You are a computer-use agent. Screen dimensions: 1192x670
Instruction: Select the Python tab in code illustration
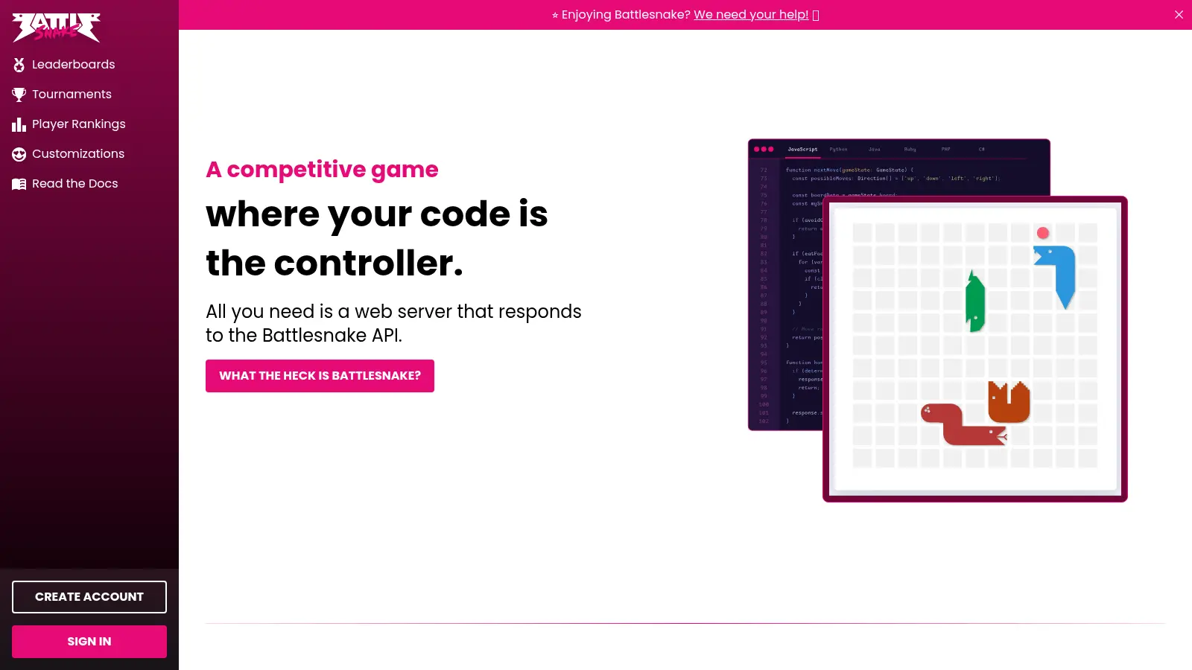[838, 149]
